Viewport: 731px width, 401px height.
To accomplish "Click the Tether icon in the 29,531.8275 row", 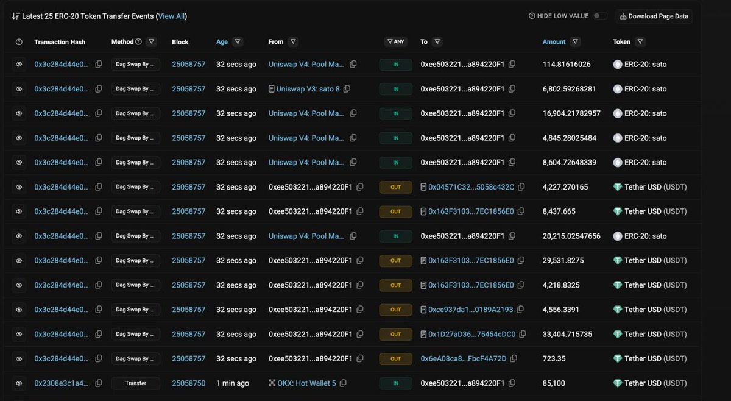I will (618, 261).
